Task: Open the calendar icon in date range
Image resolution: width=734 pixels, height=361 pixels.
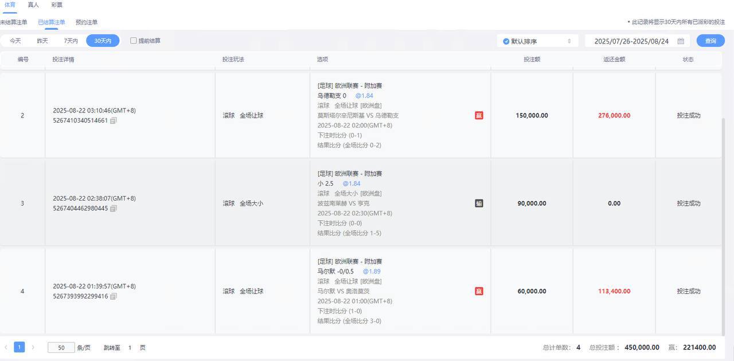Action: coord(681,41)
